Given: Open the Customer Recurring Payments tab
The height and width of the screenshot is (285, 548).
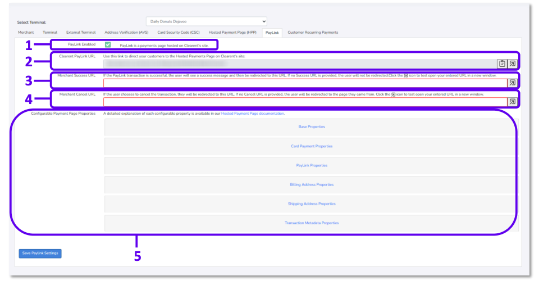Looking at the screenshot, I should [313, 32].
